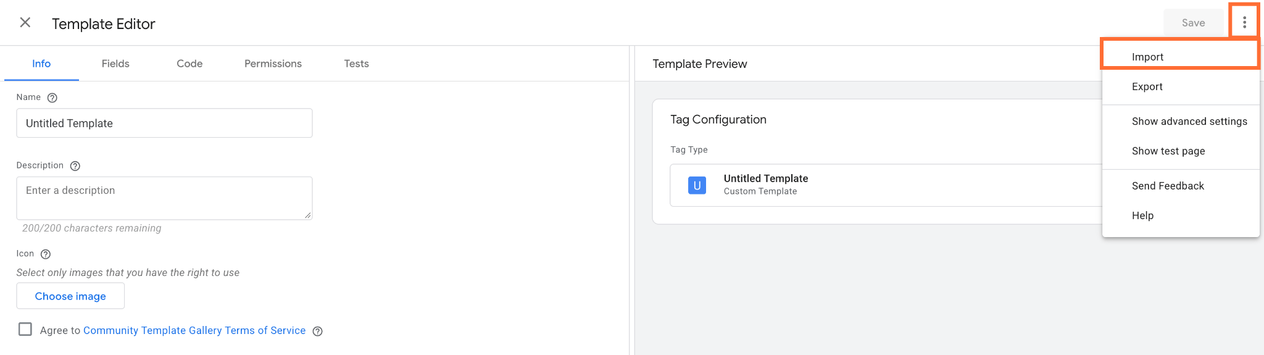Open the Code tab
The height and width of the screenshot is (355, 1264).
pos(189,64)
